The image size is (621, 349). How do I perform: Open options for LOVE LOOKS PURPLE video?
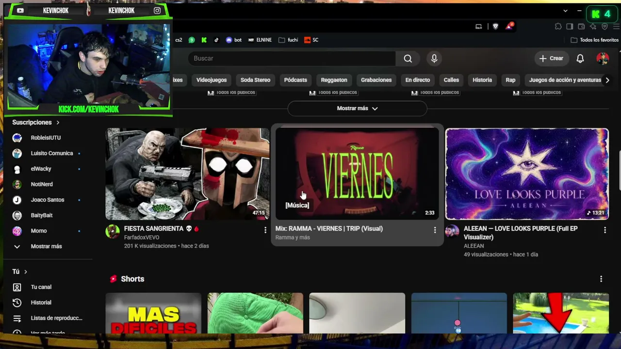coord(605,230)
